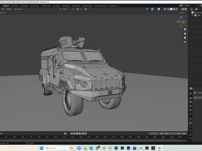The height and width of the screenshot is (151, 202).
Task: Toggle the camera view icon in viewport
Action: (x=185, y=38)
